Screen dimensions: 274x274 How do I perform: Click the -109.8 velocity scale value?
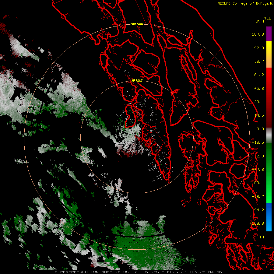257,223
